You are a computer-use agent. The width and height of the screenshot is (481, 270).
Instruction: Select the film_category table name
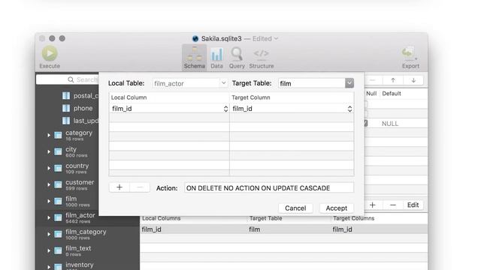[86, 232]
